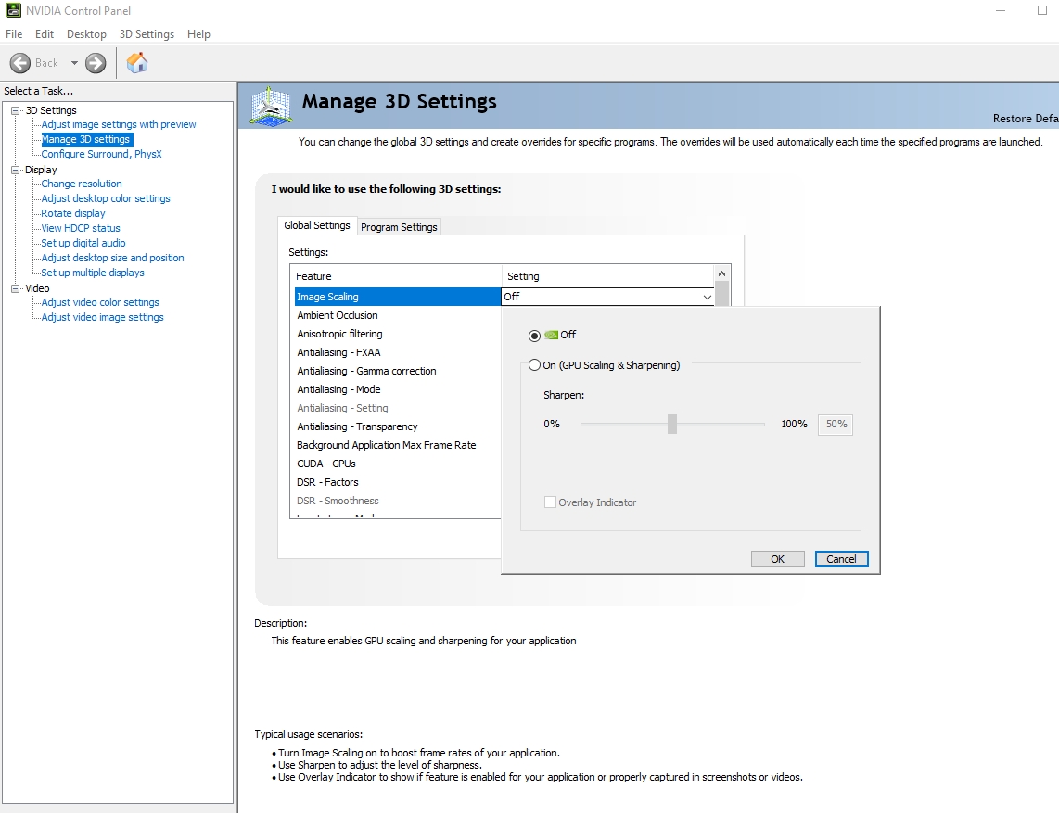
Task: Open Rotate display task
Action: pos(73,213)
